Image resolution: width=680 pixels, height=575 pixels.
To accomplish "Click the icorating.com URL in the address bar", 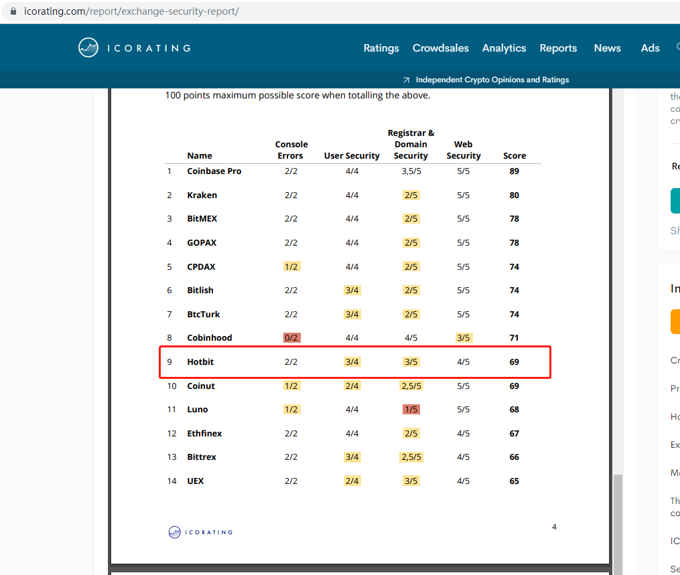I will point(131,11).
